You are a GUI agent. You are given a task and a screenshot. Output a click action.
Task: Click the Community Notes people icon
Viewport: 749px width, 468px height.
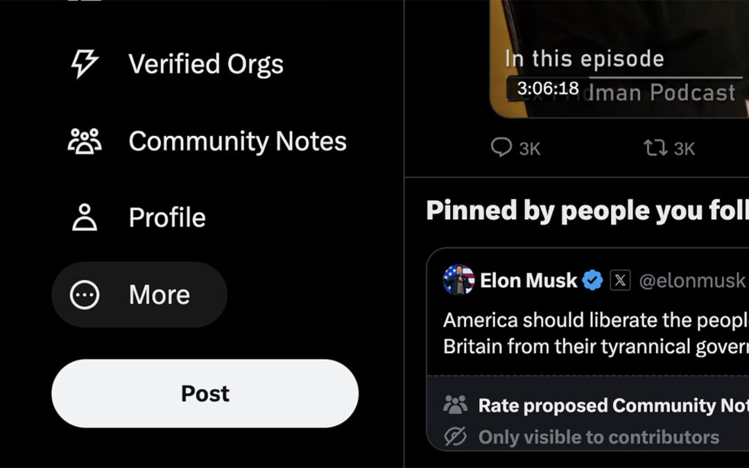[x=85, y=141]
